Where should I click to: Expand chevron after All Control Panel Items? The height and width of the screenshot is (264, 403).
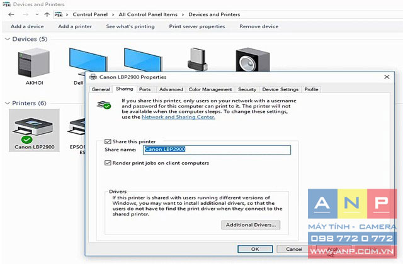click(x=183, y=14)
